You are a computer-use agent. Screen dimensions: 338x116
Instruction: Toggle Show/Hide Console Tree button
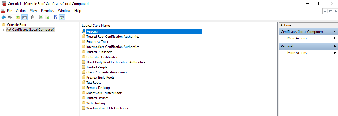point(24,17)
